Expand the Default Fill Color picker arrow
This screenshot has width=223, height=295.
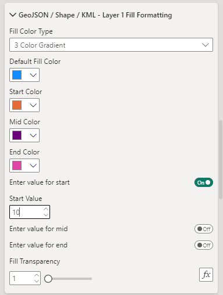[33, 75]
